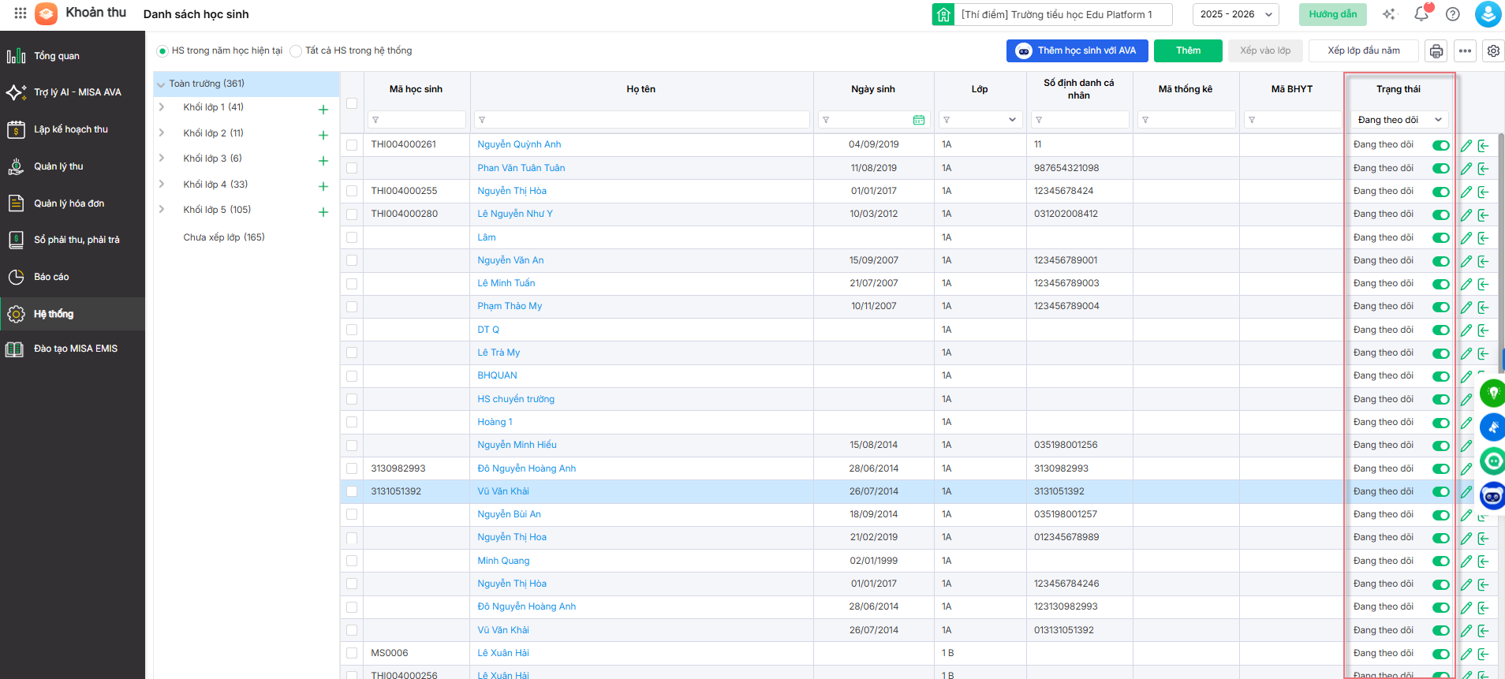The image size is (1505, 679).
Task: Toggle tracking status for Nguyễn Thị Hòa 12345678424
Action: click(x=1441, y=192)
